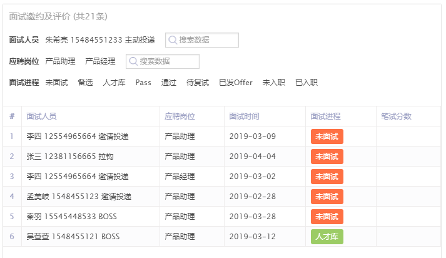Focus the 面试人员 搜索数据 input field
Viewport: 446px width, 258px height.
(x=202, y=40)
